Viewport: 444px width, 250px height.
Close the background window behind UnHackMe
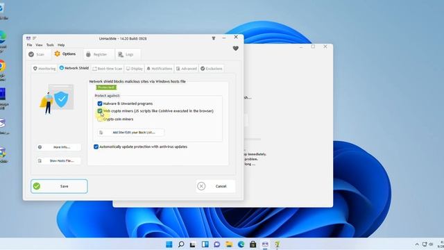coord(325,47)
